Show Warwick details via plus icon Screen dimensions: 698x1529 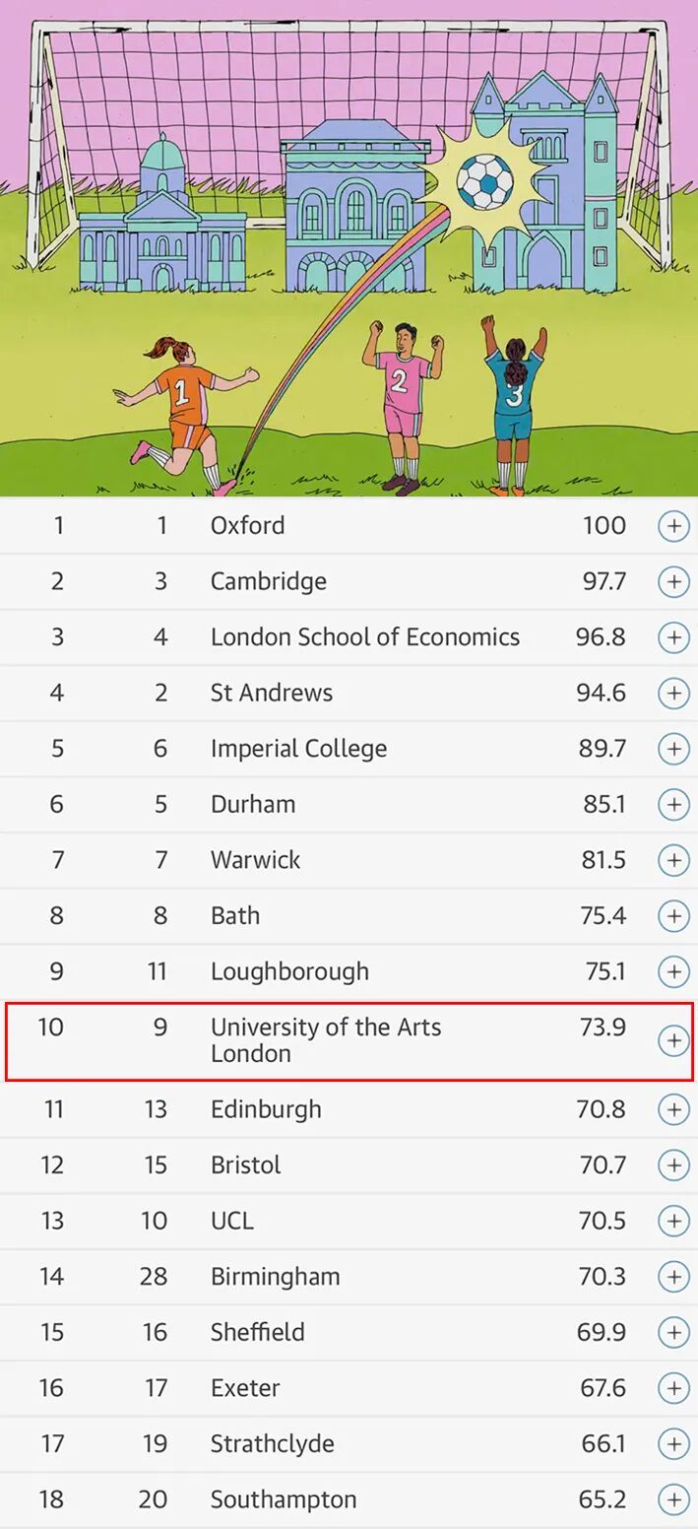point(673,860)
